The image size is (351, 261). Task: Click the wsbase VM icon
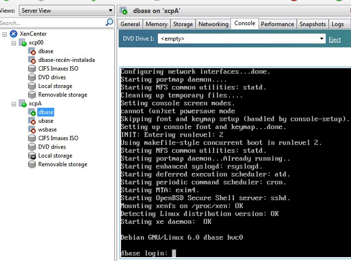(x=32, y=130)
